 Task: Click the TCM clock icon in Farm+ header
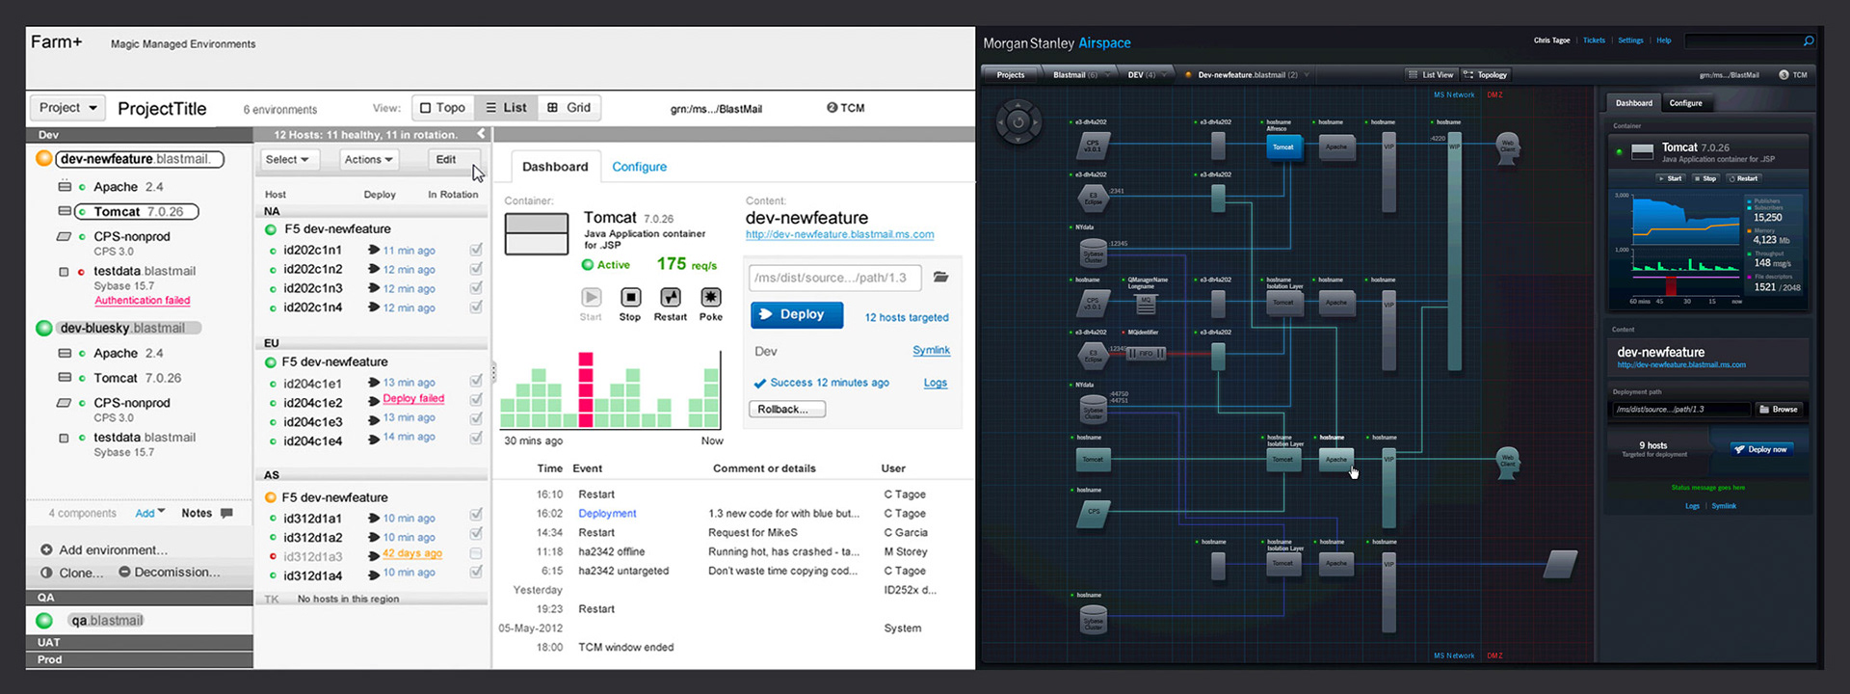832,107
